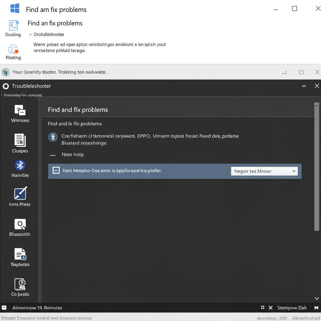Viewport: 321px width, 321px height.
Task: Select the Ions Pheta sidebar icon
Action: [x=20, y=193]
